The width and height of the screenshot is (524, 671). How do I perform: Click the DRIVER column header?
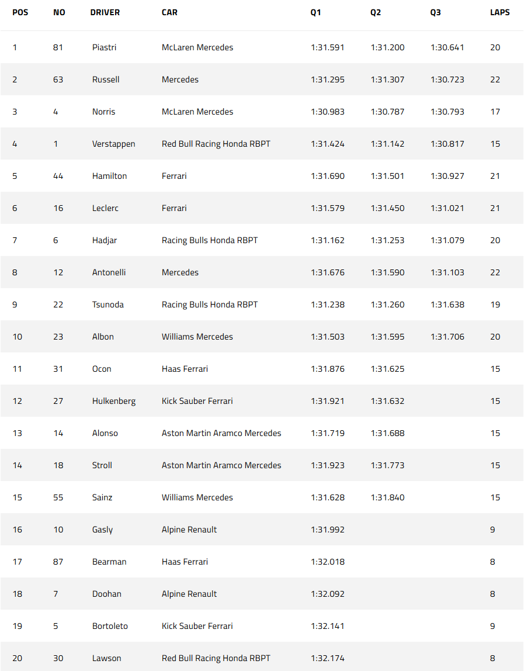(105, 12)
